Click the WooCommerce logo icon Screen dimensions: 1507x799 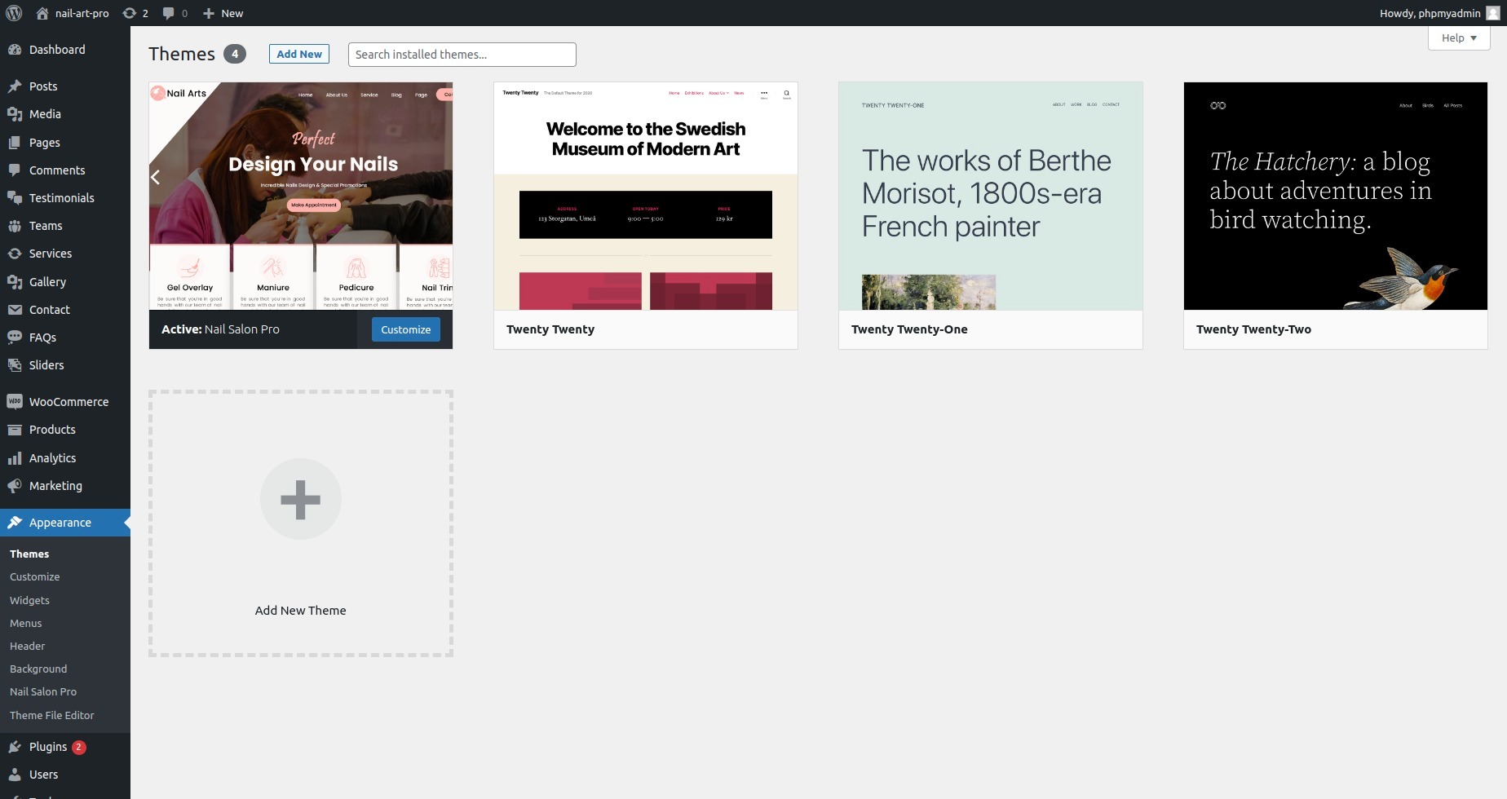tap(15, 402)
